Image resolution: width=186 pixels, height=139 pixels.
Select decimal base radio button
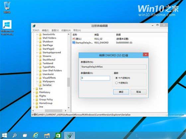pyautogui.click(x=117, y=83)
